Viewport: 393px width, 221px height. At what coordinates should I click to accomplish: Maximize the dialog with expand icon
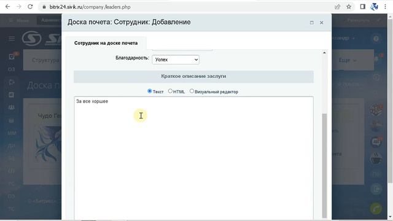coord(311,23)
